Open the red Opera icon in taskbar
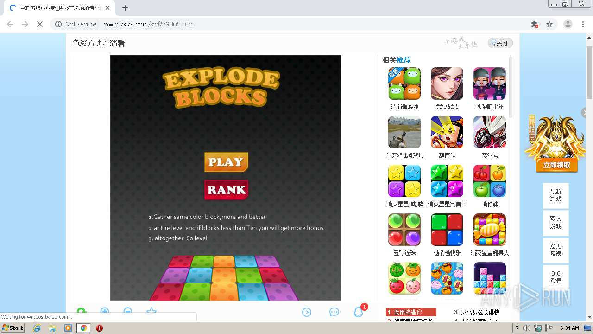Viewport: 593px width, 334px height. (99, 328)
